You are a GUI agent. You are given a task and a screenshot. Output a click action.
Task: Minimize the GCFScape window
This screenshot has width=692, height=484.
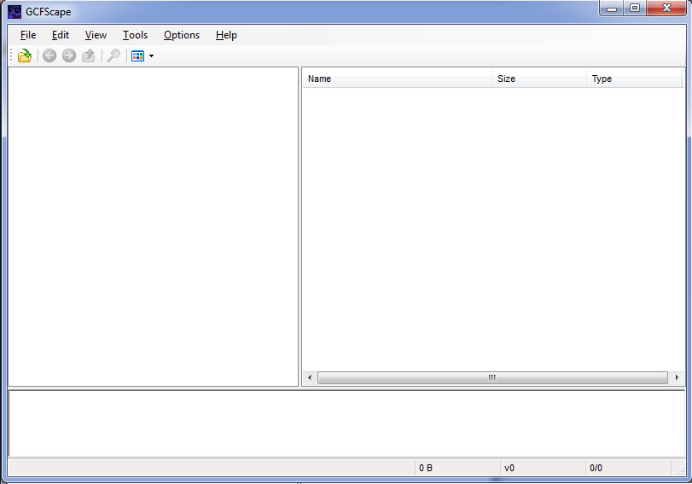(612, 8)
